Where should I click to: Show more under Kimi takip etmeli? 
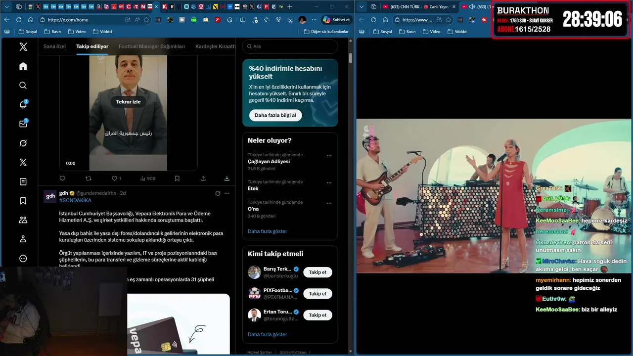tap(268, 335)
